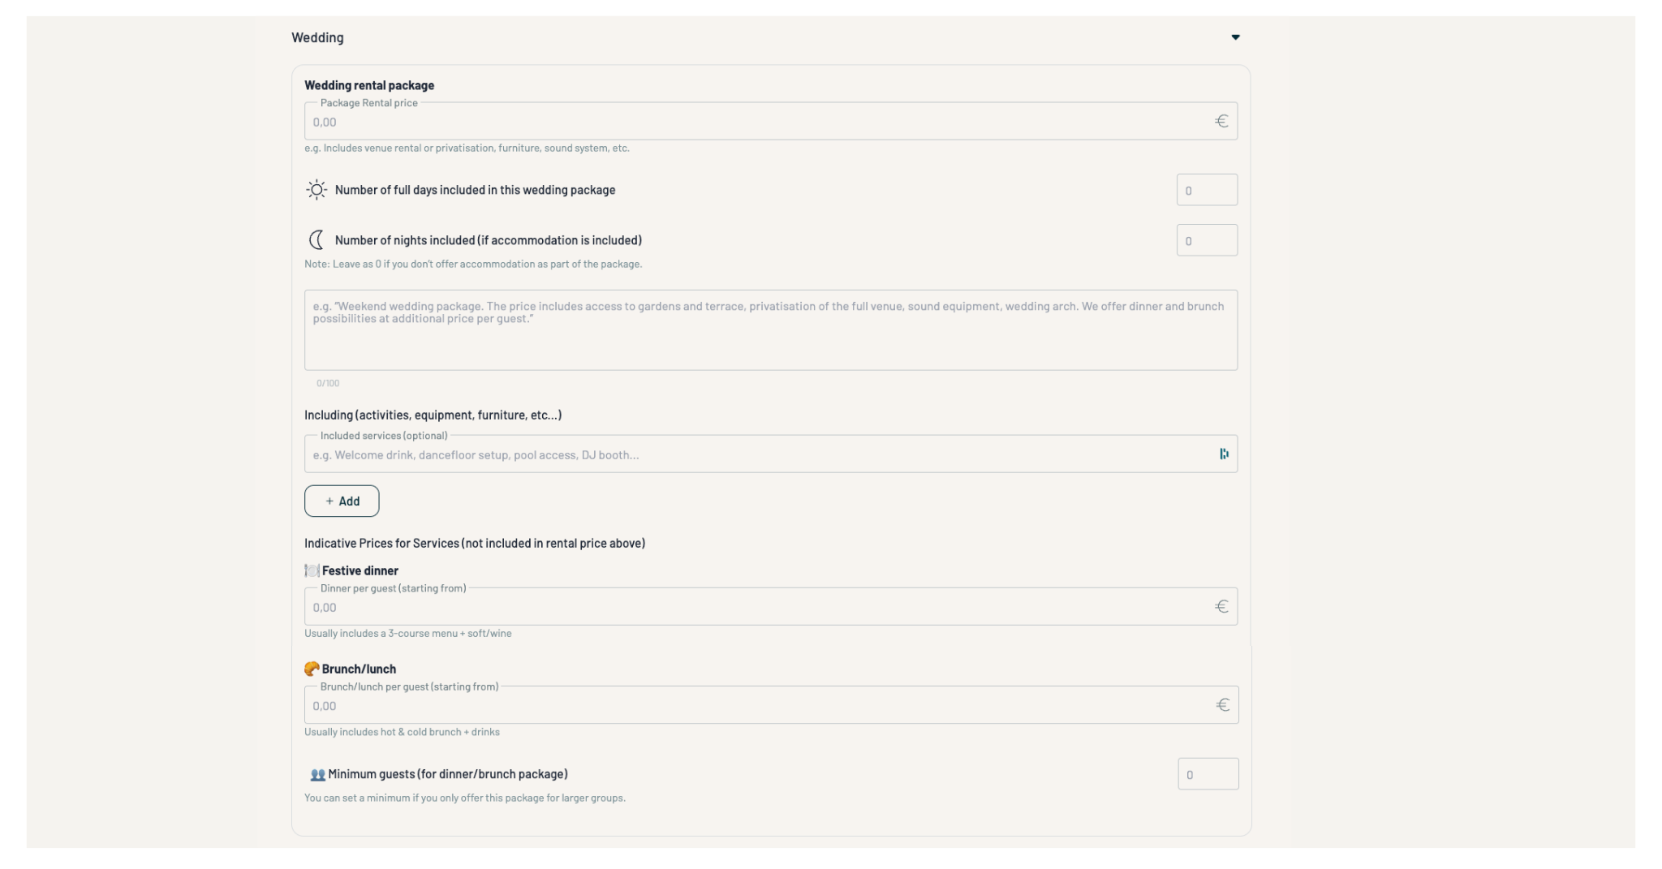Click euro icon in Package Rental price
The width and height of the screenshot is (1662, 869).
[x=1221, y=122]
